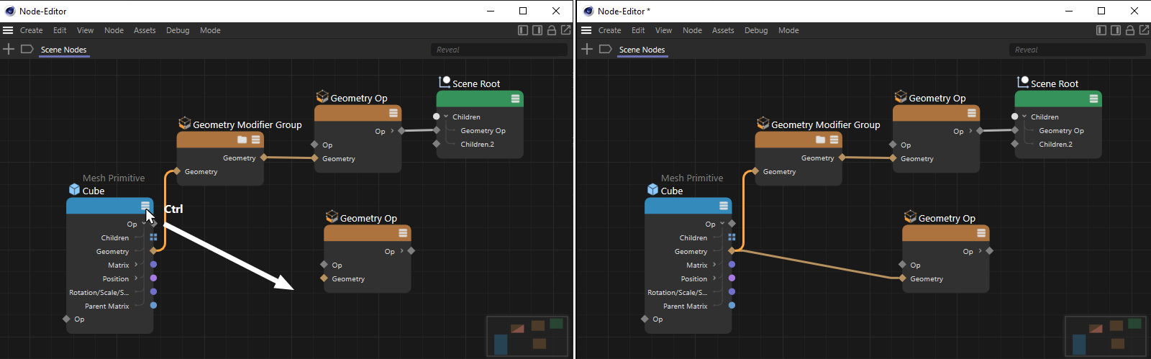The image size is (1151, 359).
Task: Click the orange header of the lower Geometry Op node in the right window
Action: [939, 233]
